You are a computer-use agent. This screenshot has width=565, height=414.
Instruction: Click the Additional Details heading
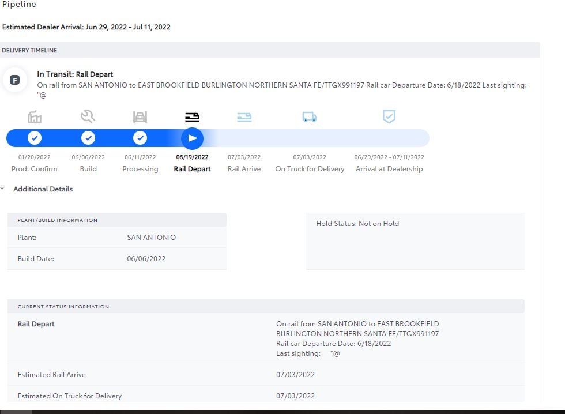coord(43,189)
